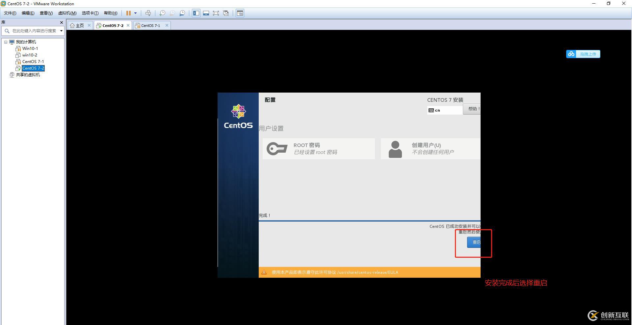
Task: Collapse the 我的计算机 tree node
Action: [x=6, y=42]
